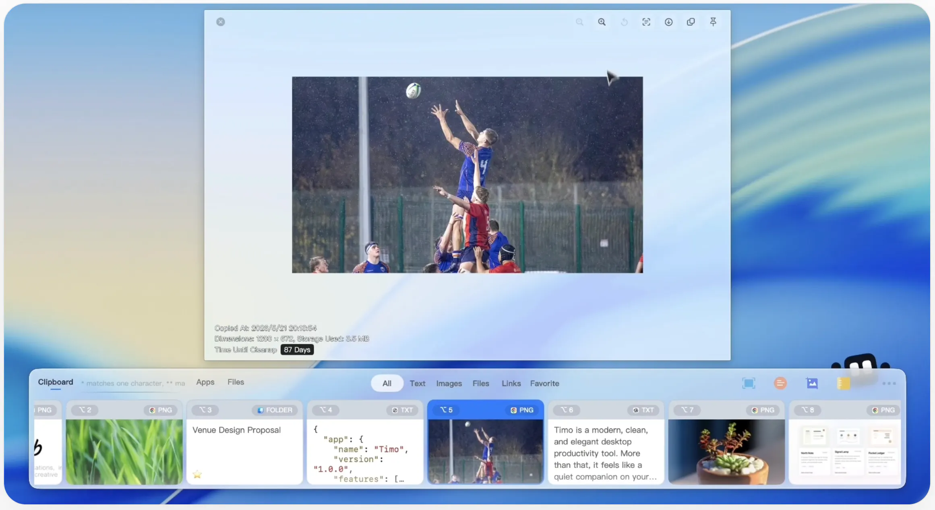
Task: Filter clipboard items by Links
Action: [x=511, y=383]
